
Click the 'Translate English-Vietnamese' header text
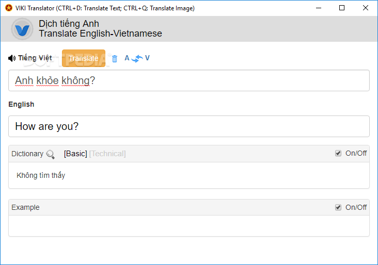click(100, 34)
